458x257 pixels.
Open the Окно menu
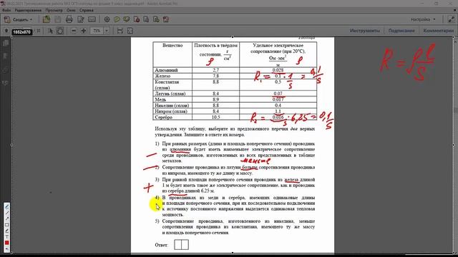click(x=71, y=10)
